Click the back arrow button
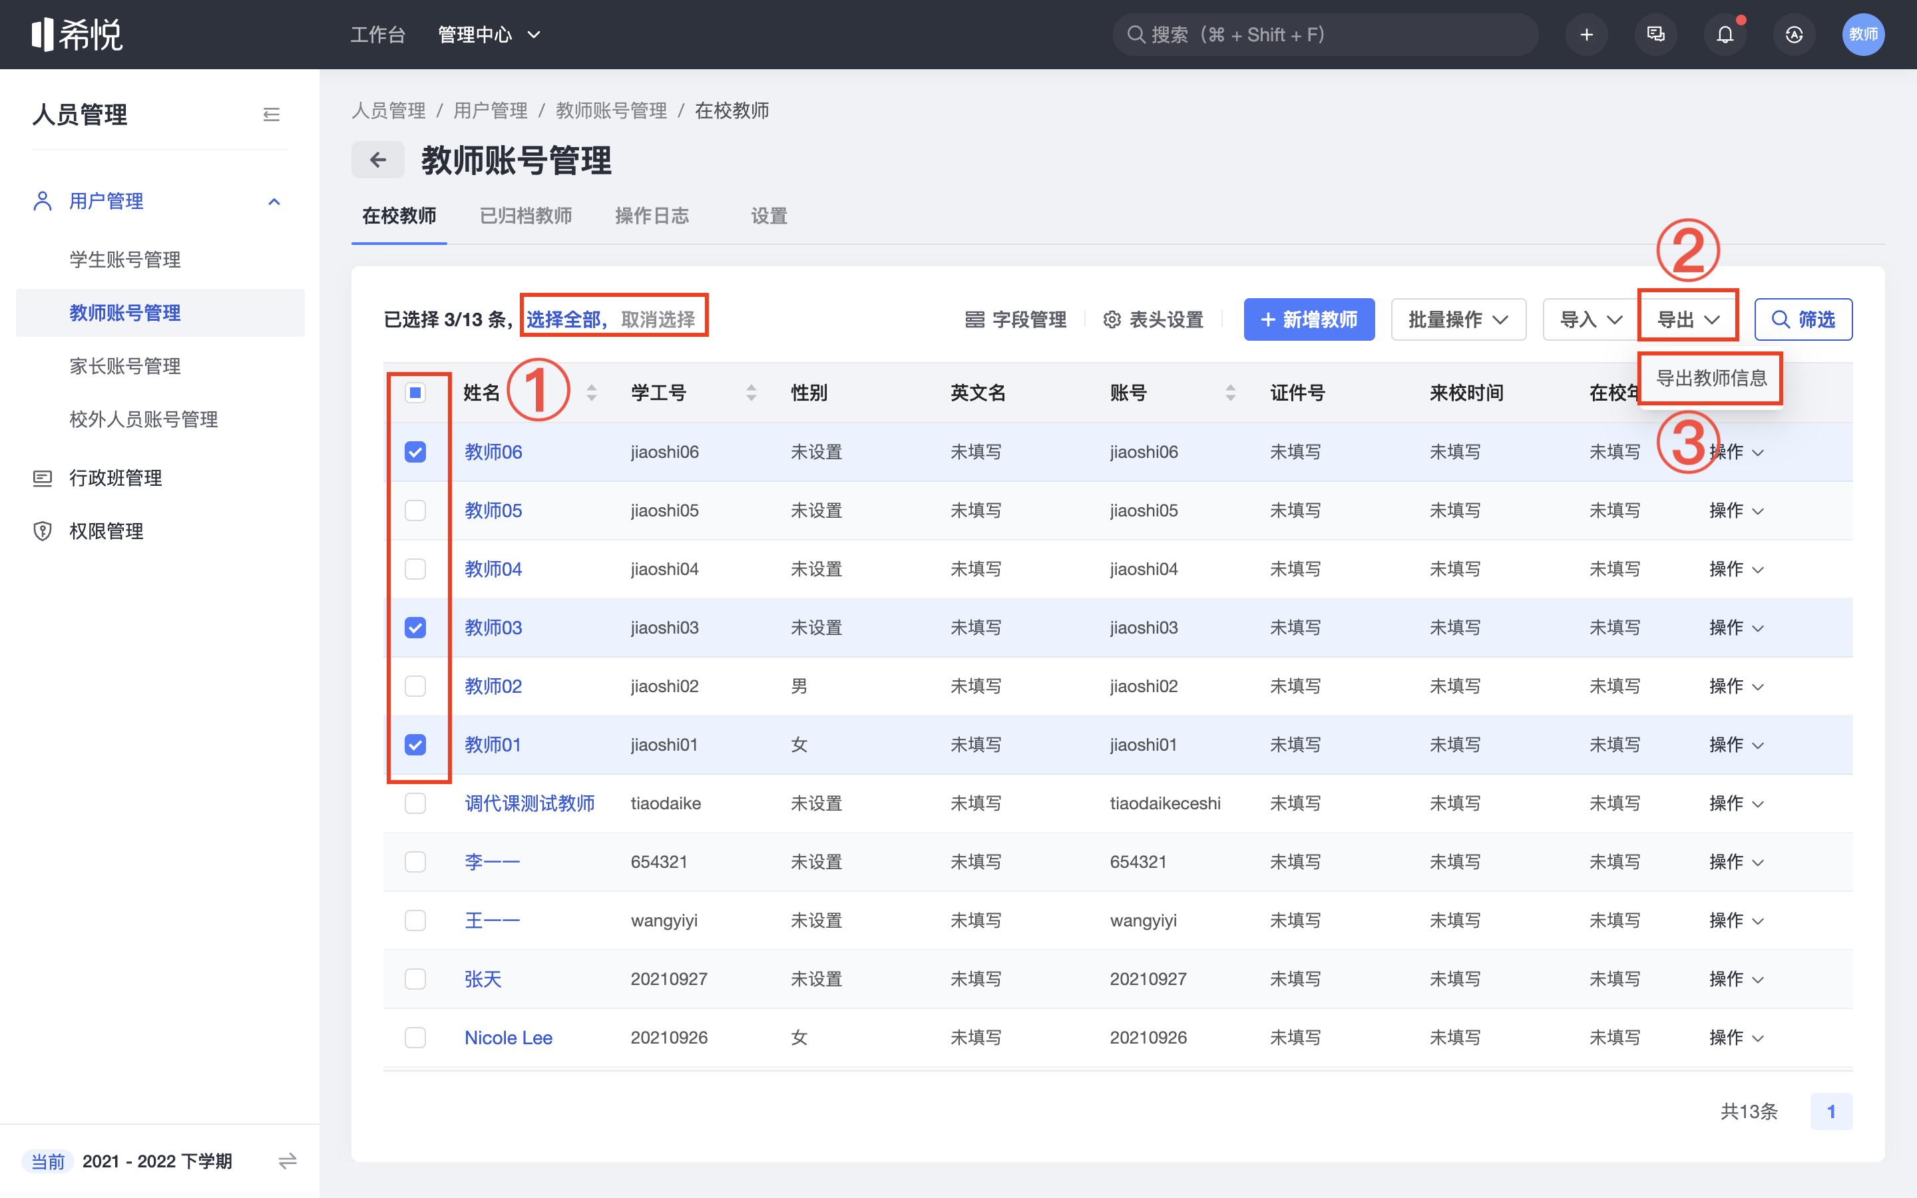 (378, 160)
